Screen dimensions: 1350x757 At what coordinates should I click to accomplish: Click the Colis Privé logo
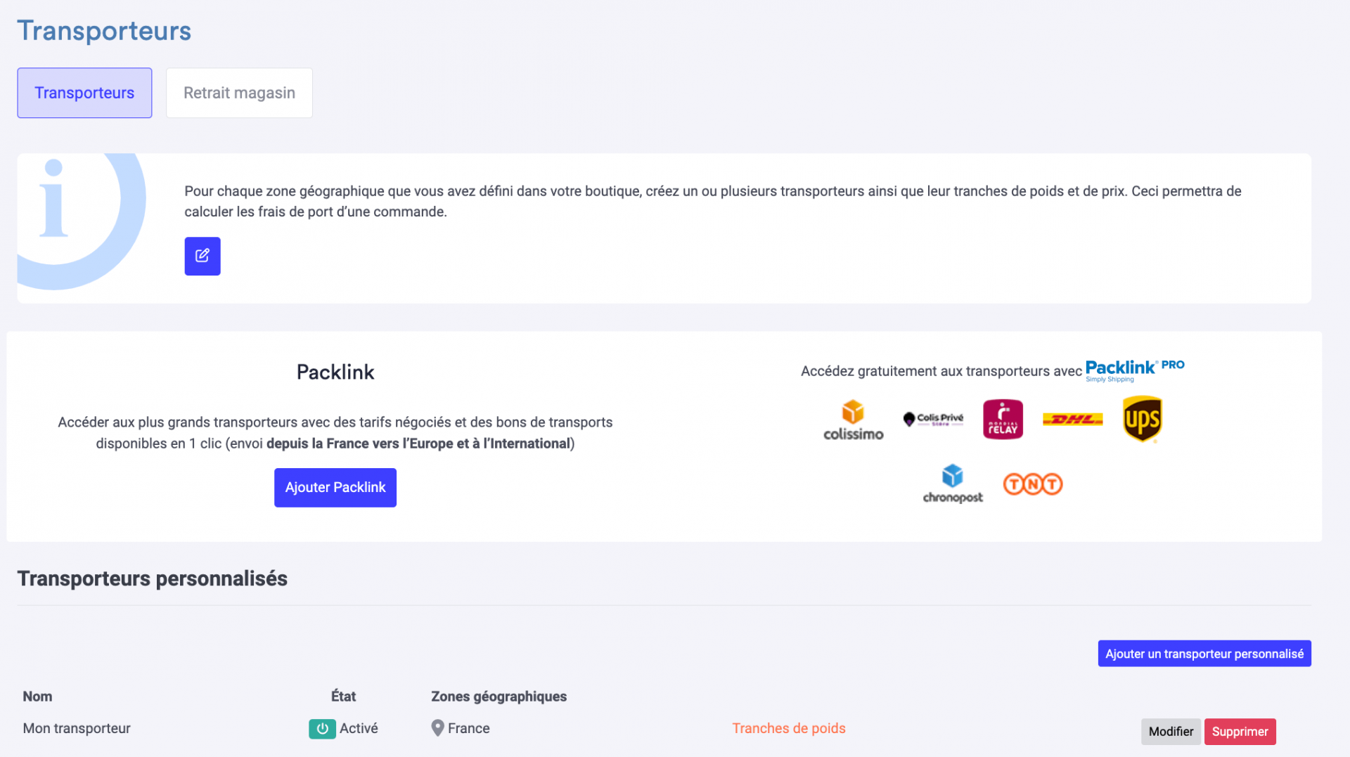pyautogui.click(x=933, y=419)
